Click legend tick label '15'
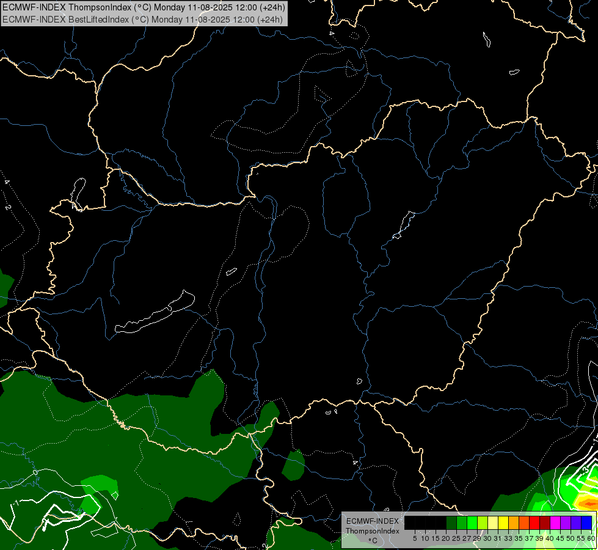Viewport: 598px width, 550px height. point(436,538)
